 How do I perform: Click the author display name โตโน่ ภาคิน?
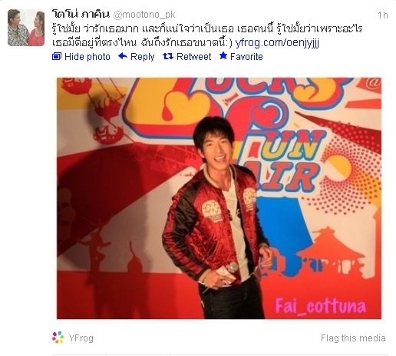(81, 14)
